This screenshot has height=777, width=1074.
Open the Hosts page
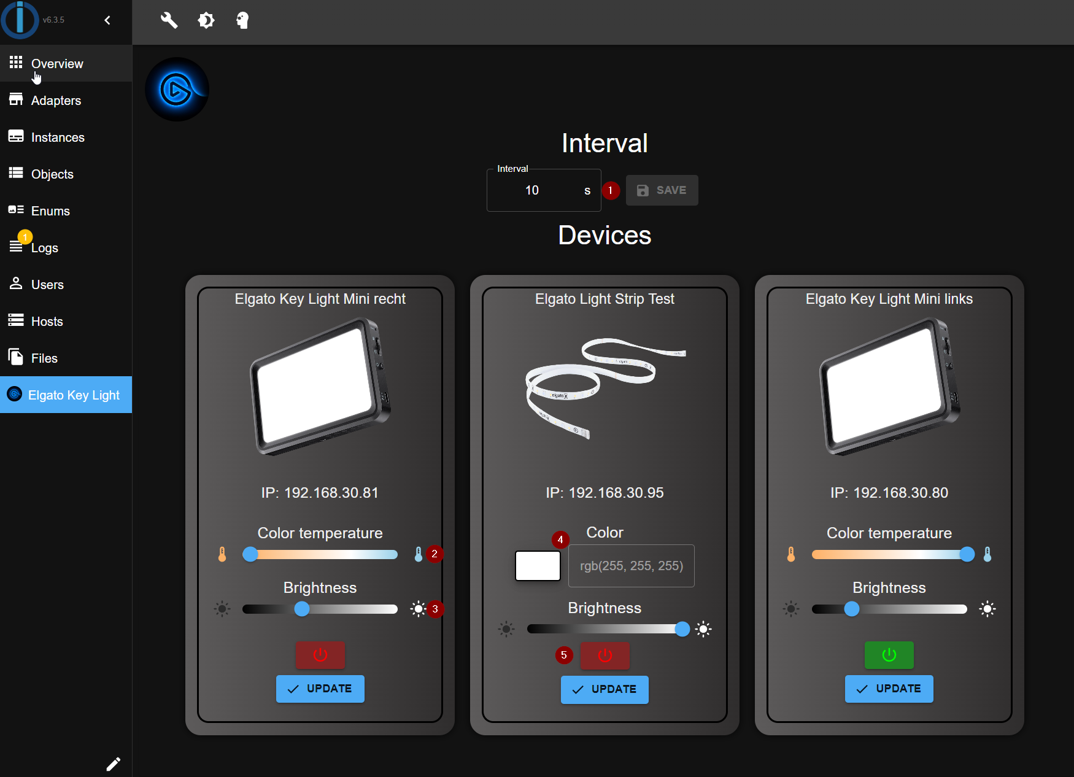pos(66,321)
